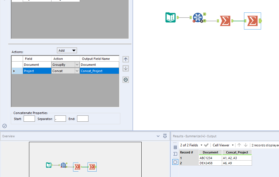Image resolution: width=279 pixels, height=177 pixels.
Task: Select the dashed-outlined Summarize (4) tool
Action: [252, 21]
